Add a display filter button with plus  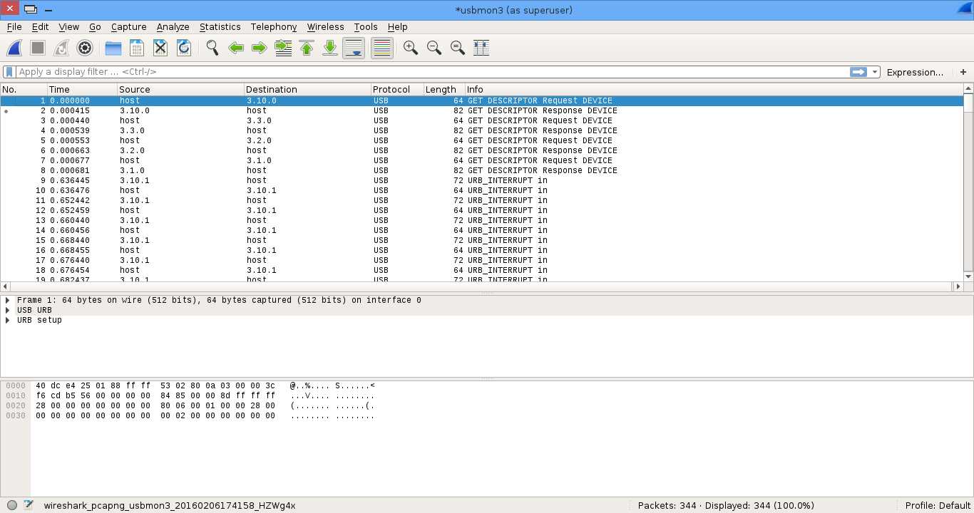point(963,72)
